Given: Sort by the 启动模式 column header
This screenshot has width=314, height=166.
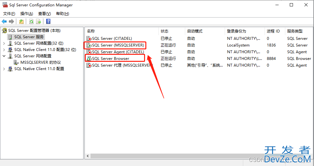Looking at the screenshot, I should tap(205, 31).
